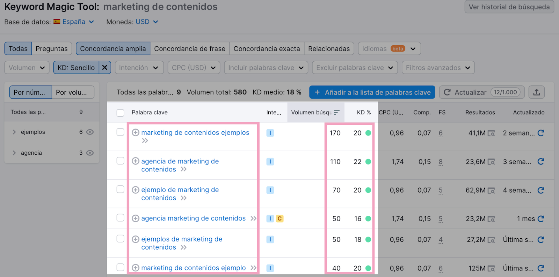The image size is (559, 277).
Task: Select Por núm... grouping tab
Action: click(x=30, y=92)
